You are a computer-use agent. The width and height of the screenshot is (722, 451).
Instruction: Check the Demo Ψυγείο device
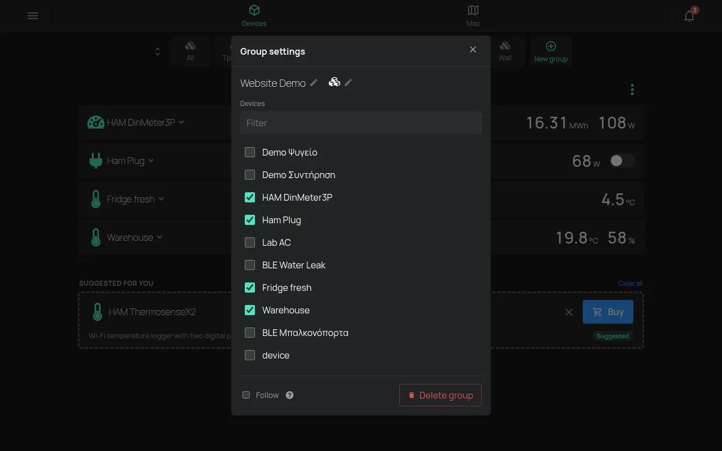(x=250, y=152)
